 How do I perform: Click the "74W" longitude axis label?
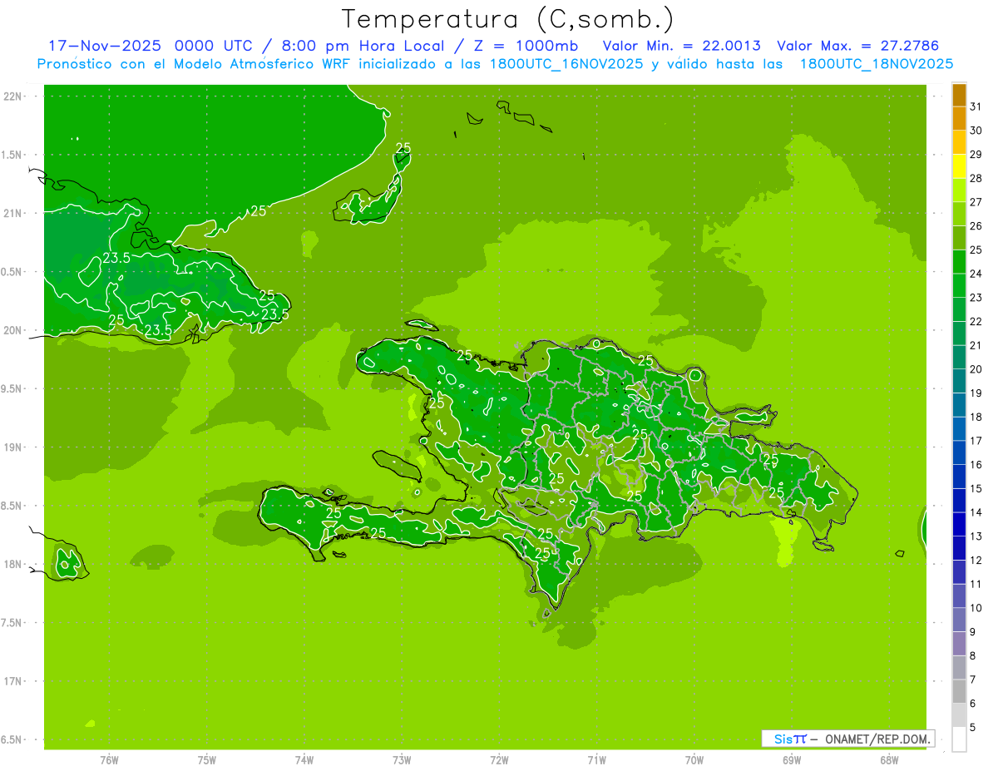point(304,760)
